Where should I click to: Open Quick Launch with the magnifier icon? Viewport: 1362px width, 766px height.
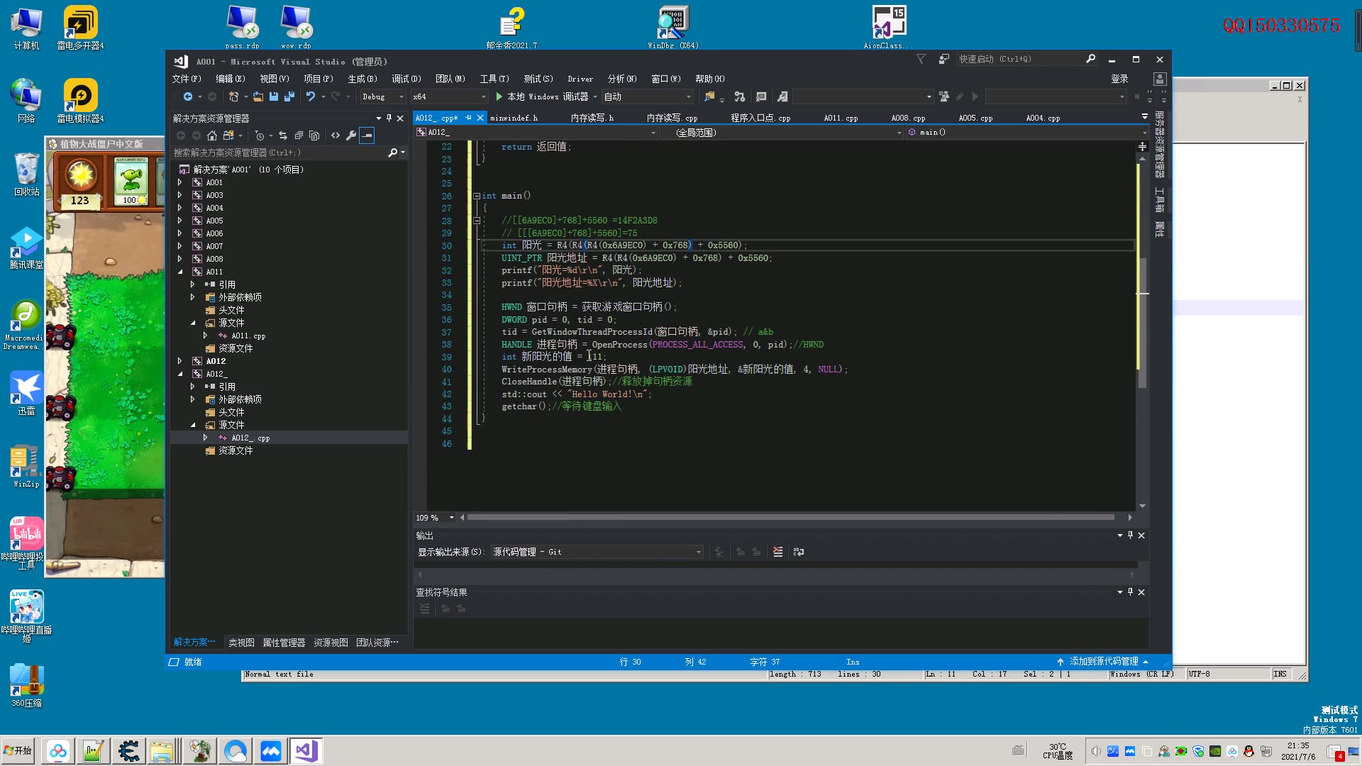[1090, 59]
